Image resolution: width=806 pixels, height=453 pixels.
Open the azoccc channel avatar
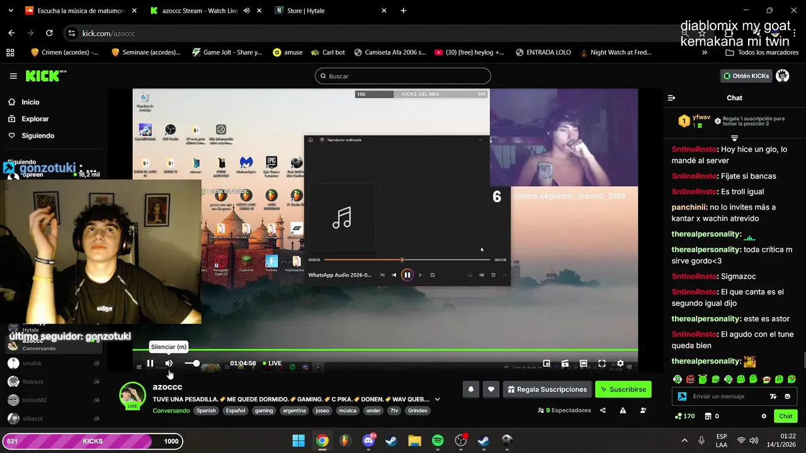(x=133, y=395)
